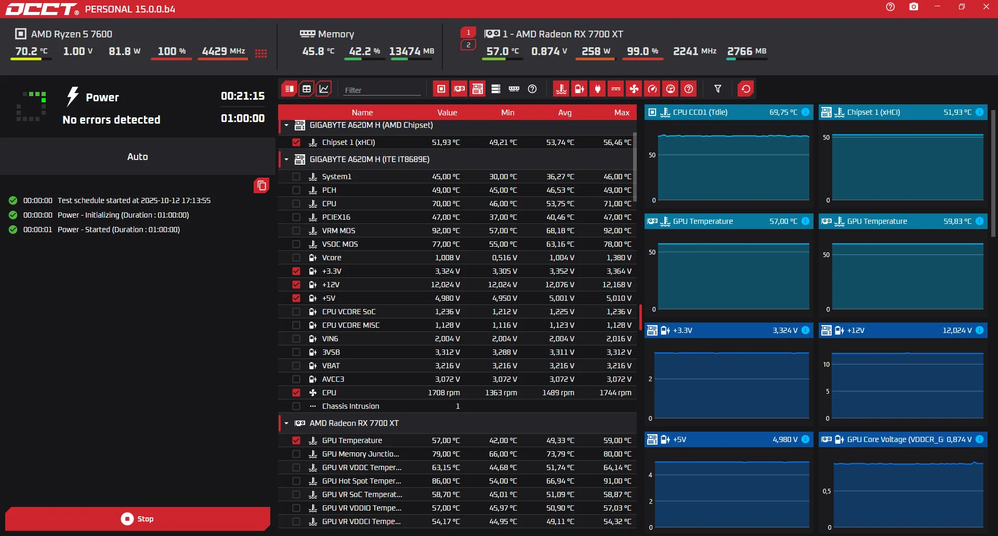
Task: Click the GPU power 258 W readout
Action: click(x=596, y=51)
